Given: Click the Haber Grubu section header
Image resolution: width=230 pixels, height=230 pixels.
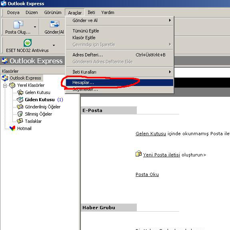Looking at the screenshot, I should [109, 208].
